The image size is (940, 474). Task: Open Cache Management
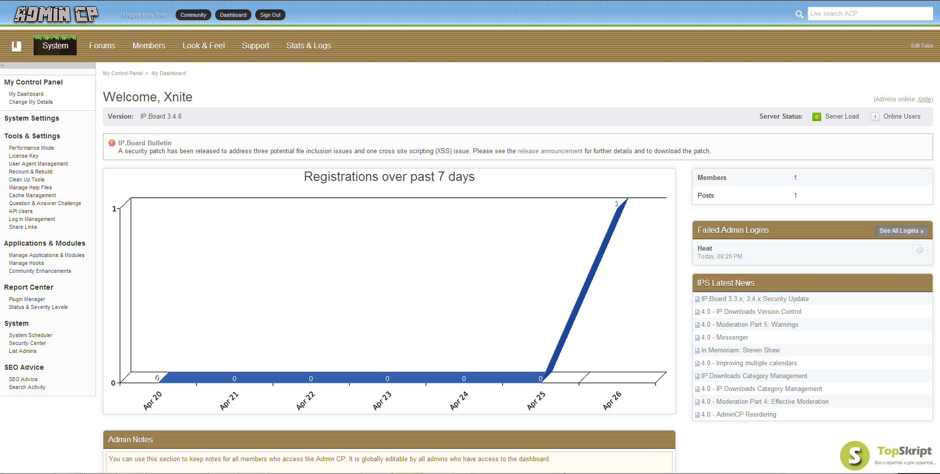click(x=33, y=195)
